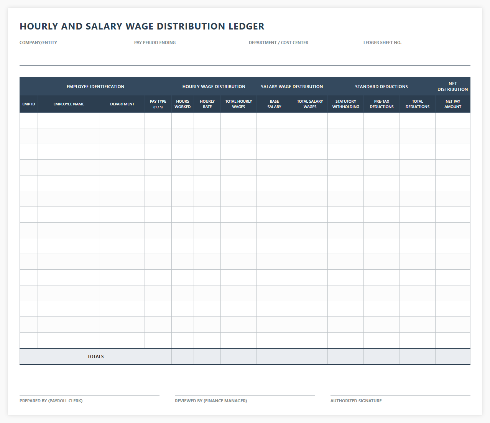490x423 pixels.
Task: Click the EMP ID column header
Action: [x=29, y=104]
